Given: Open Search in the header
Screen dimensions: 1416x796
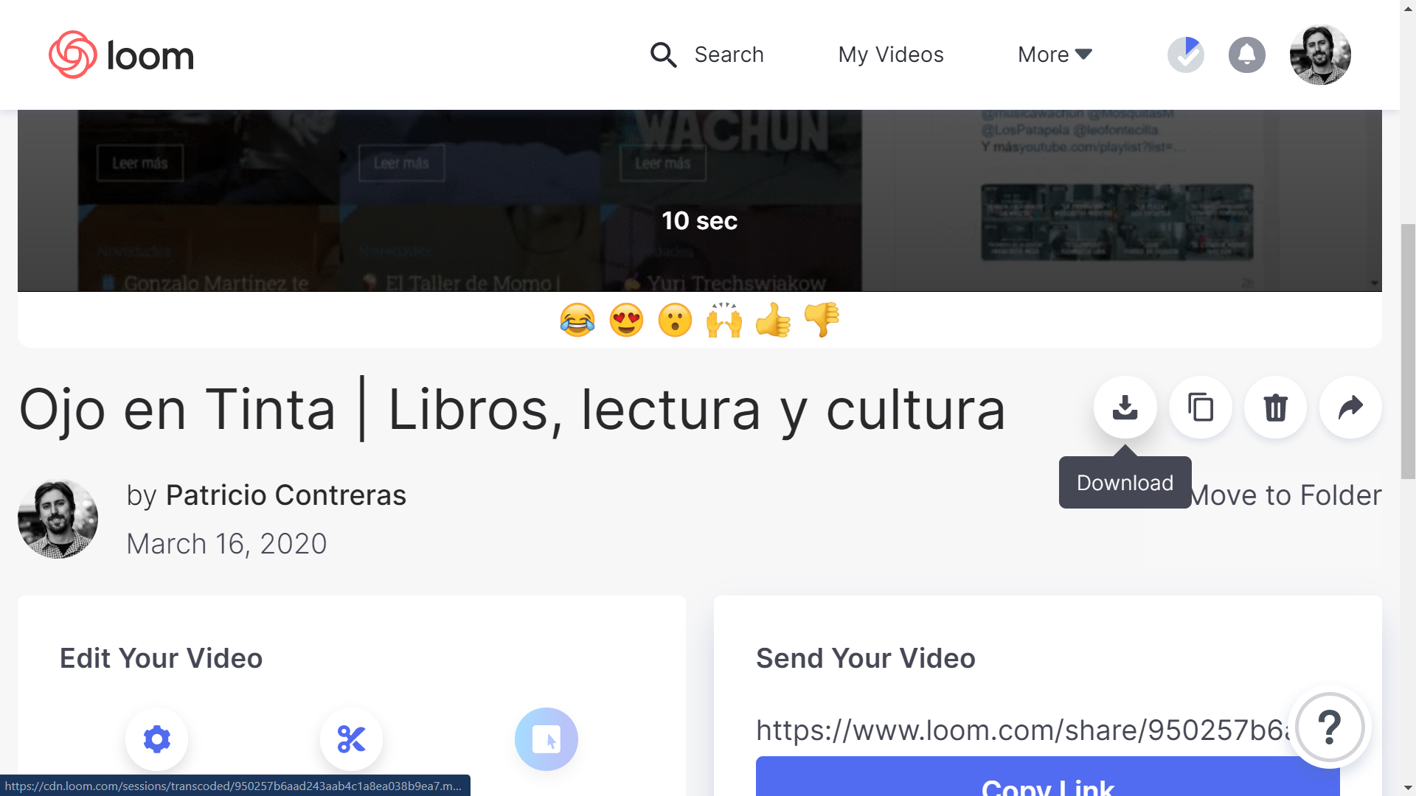Looking at the screenshot, I should (707, 55).
